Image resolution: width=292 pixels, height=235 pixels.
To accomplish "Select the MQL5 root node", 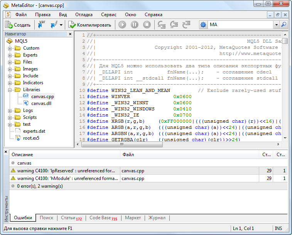I will 21,41.
